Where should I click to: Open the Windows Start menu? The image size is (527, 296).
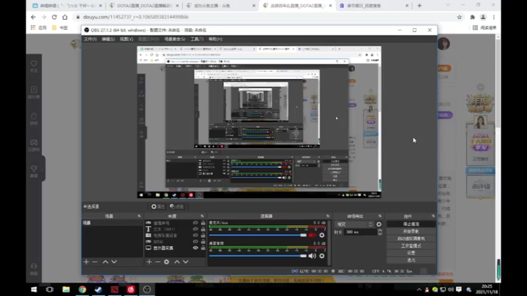pyautogui.click(x=34, y=289)
